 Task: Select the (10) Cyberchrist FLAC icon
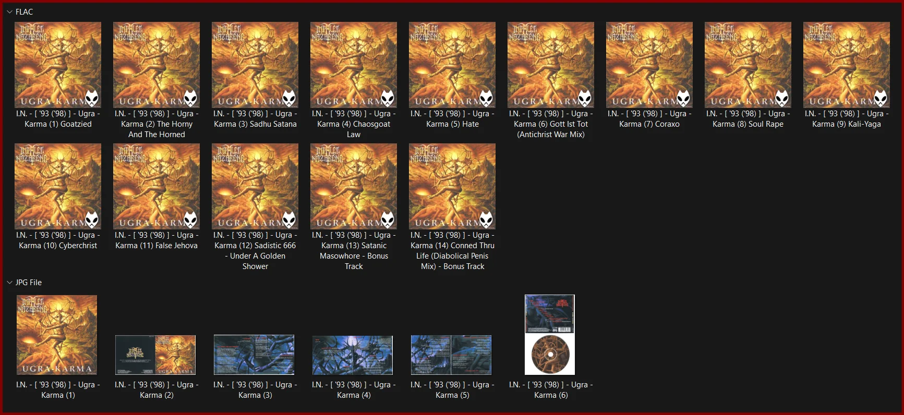(58, 186)
